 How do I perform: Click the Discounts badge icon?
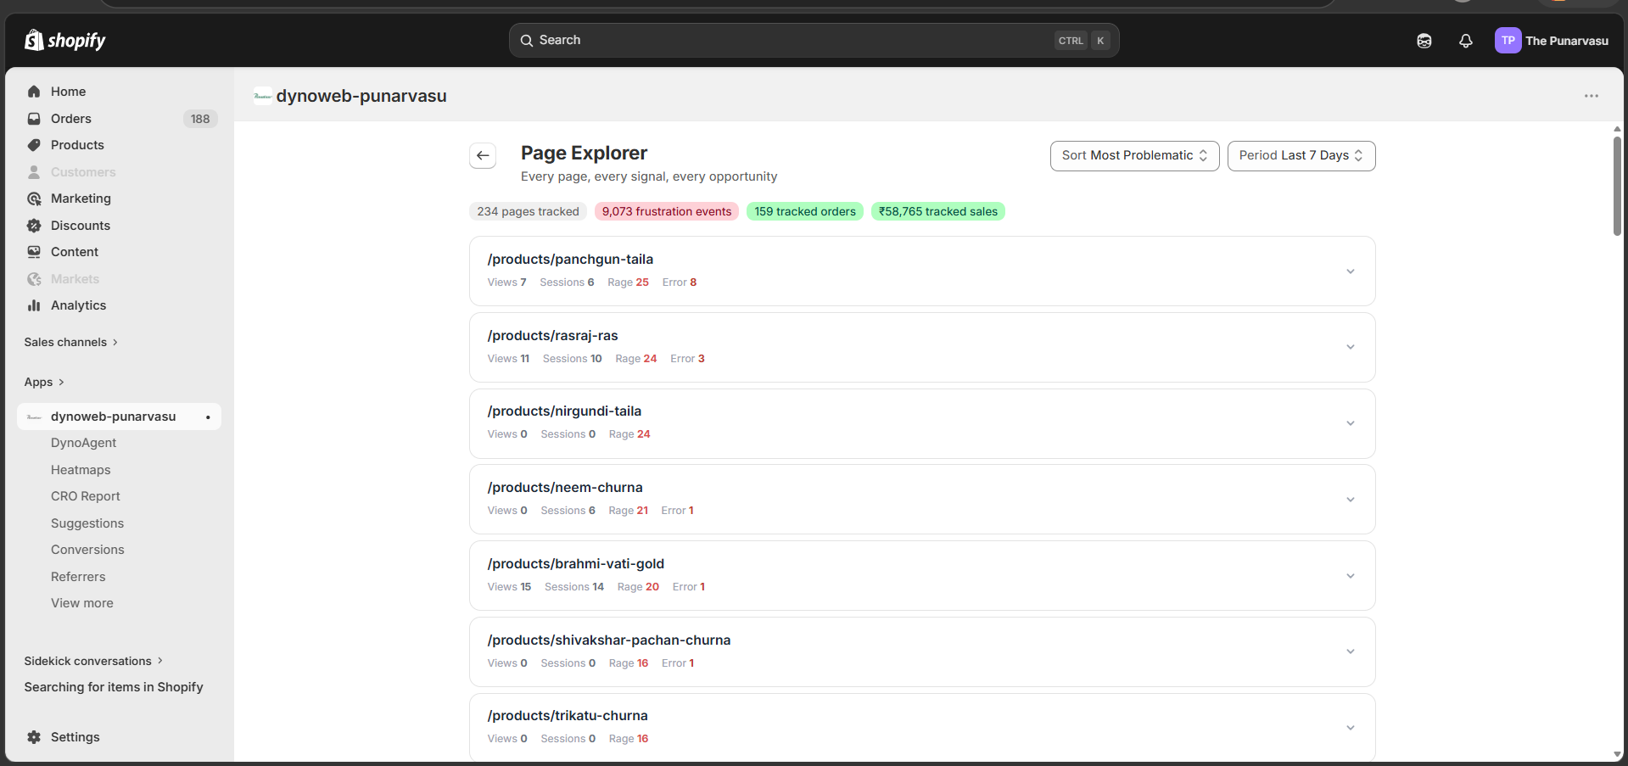[x=34, y=226]
